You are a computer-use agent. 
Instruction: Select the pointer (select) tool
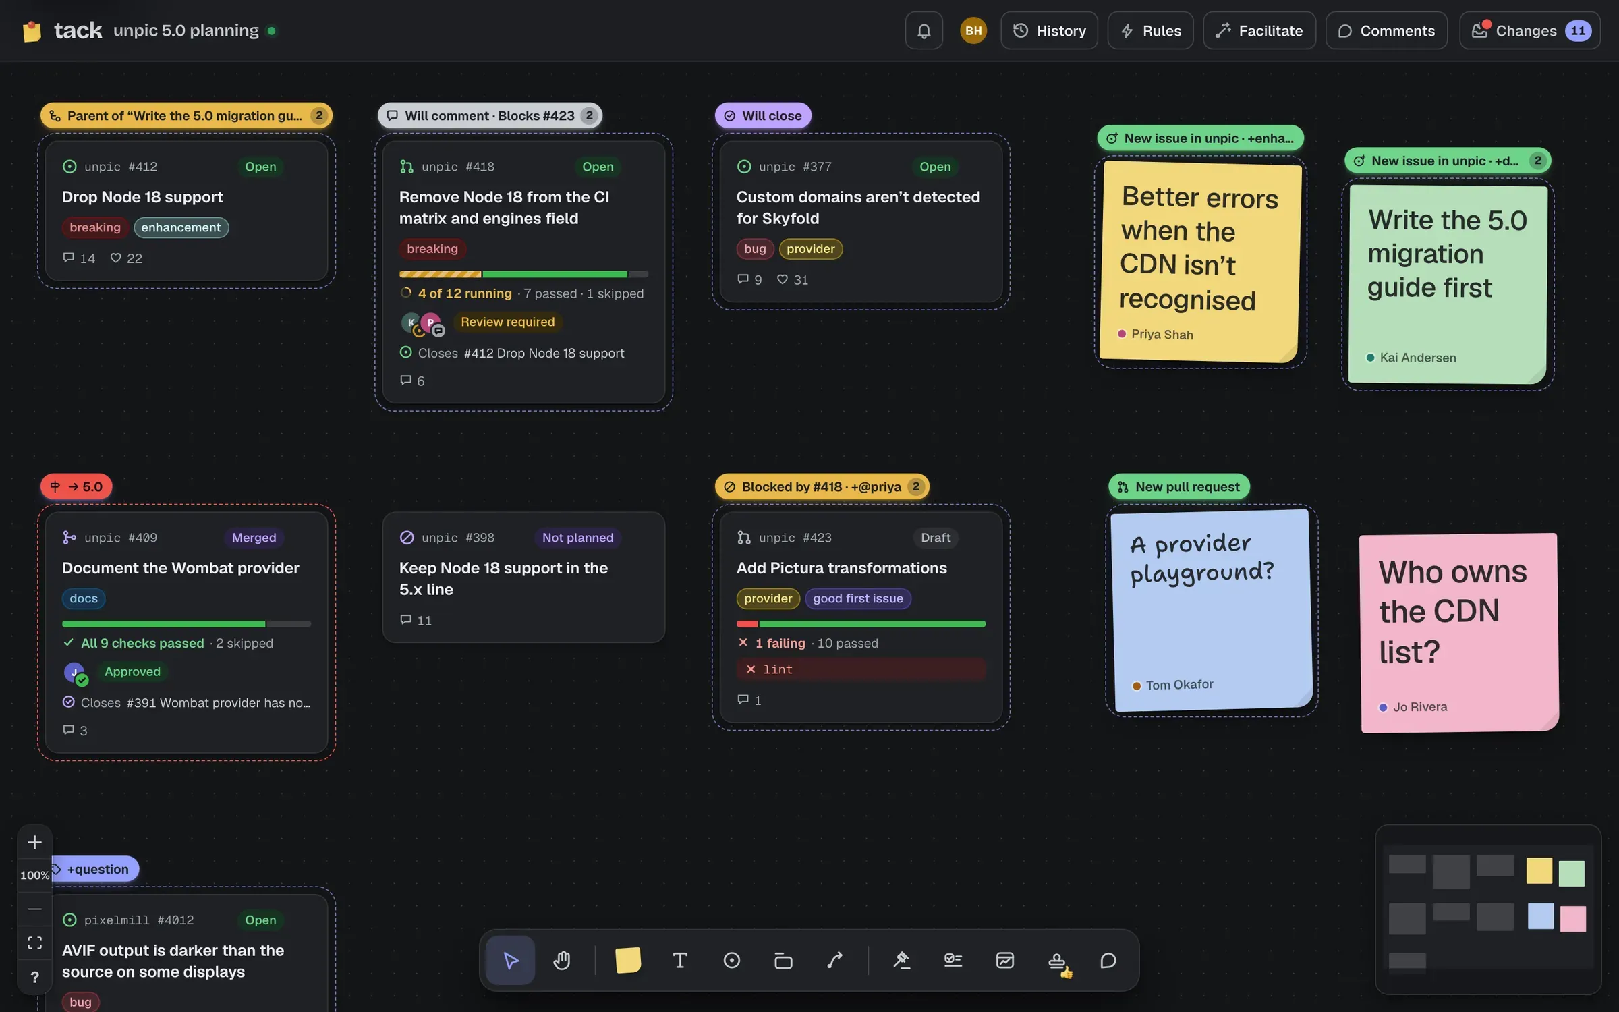pyautogui.click(x=511, y=960)
